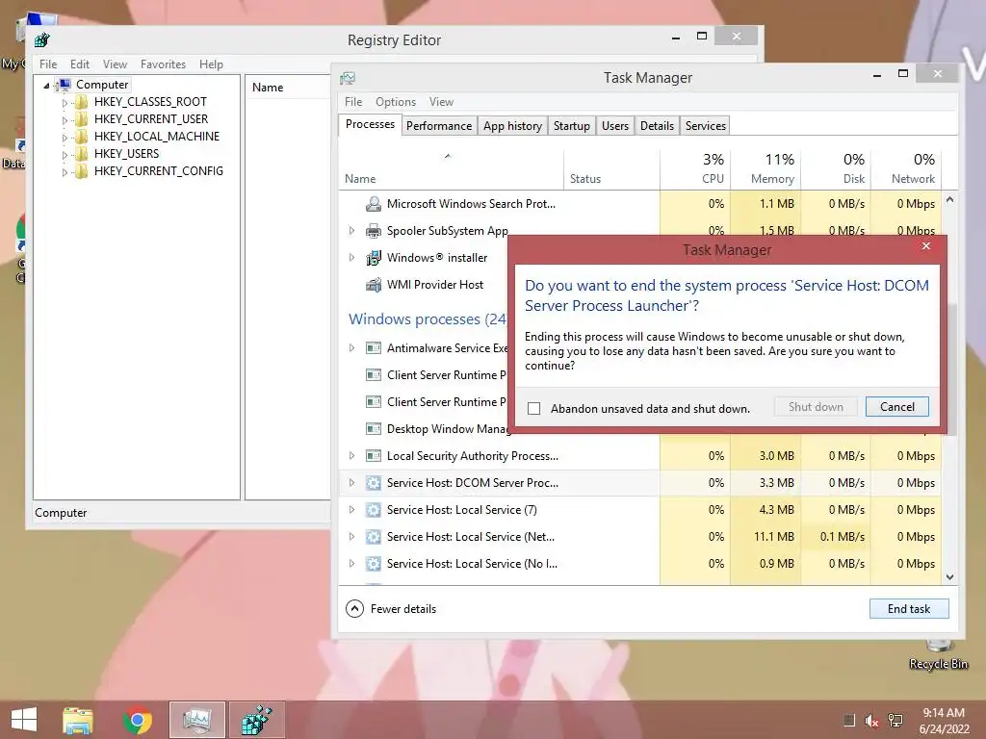Click the Name column in Registry Editor
The height and width of the screenshot is (739, 986).
(288, 88)
